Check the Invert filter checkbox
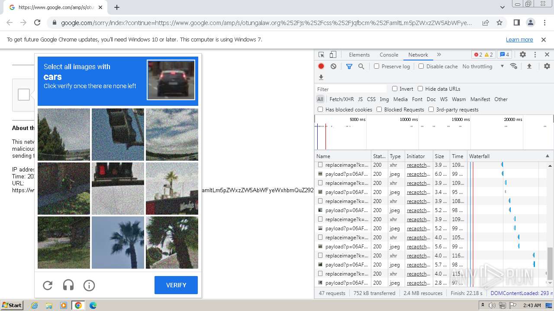The image size is (554, 311). (x=395, y=89)
